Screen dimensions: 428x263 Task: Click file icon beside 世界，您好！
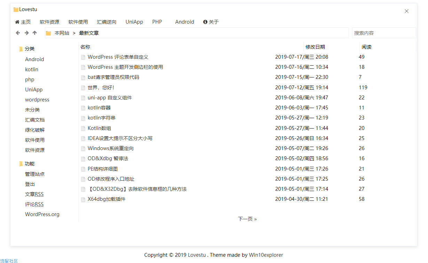83,88
